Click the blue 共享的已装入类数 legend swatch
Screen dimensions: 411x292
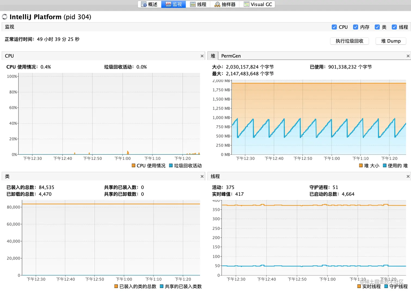click(x=161, y=286)
